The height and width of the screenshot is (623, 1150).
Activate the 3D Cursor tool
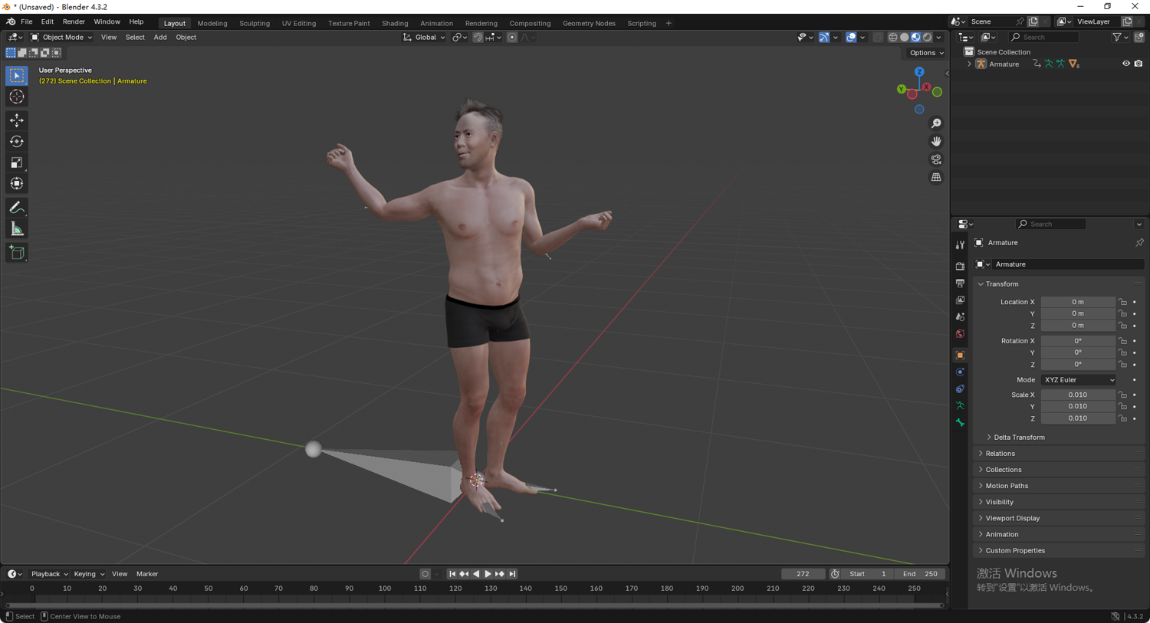16,97
